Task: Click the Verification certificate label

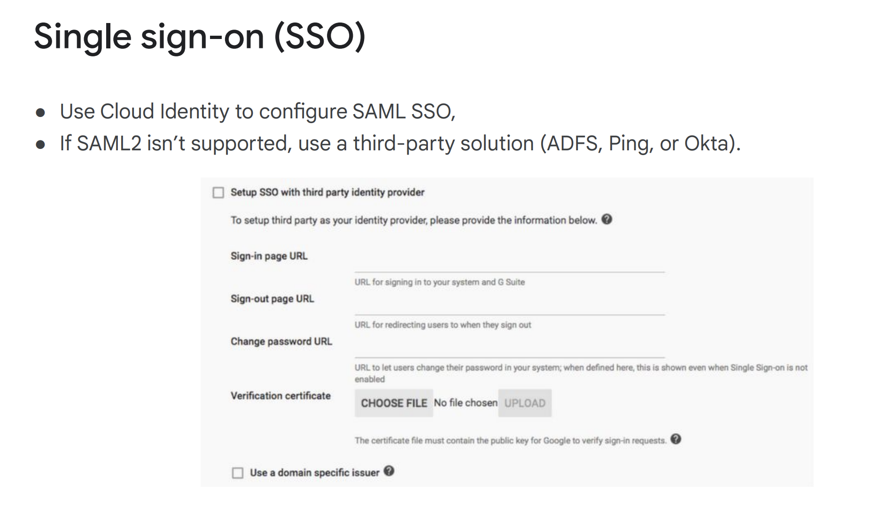Action: coord(280,396)
